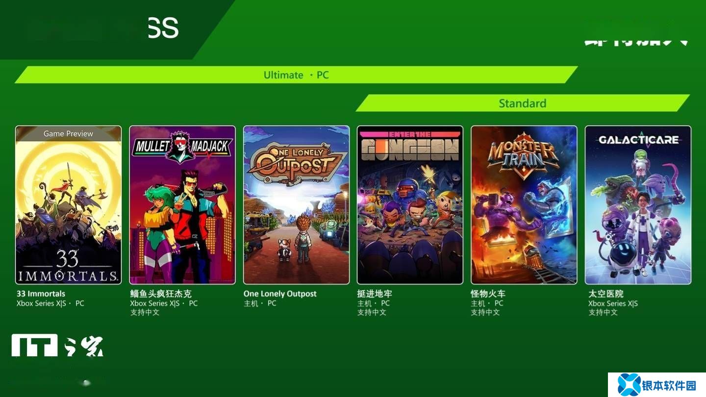Click the Game Preview label

click(68, 133)
